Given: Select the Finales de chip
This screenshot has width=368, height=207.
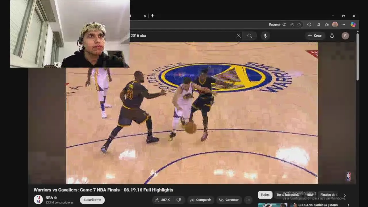Looking at the screenshot, I should (329, 195).
